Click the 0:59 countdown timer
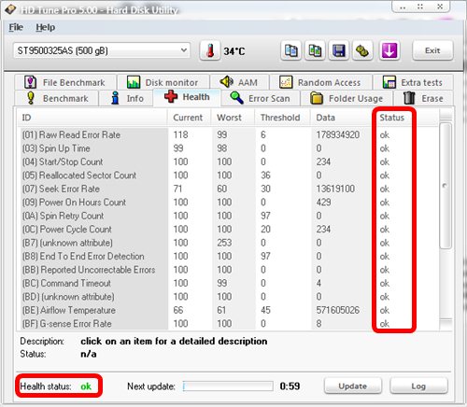Screen dimensions: 467x407 coord(290,386)
